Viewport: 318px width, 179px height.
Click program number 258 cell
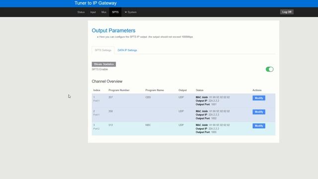(110, 111)
